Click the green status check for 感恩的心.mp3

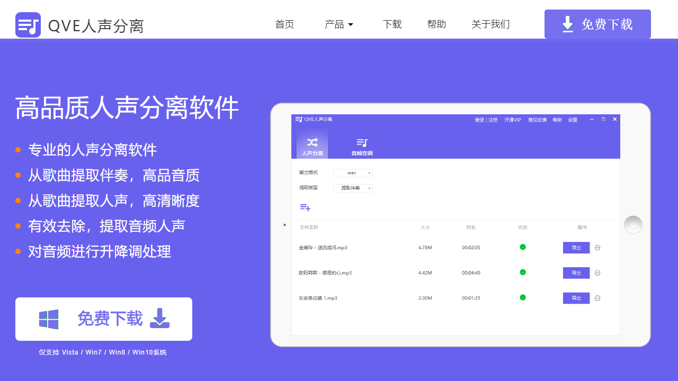(523, 272)
